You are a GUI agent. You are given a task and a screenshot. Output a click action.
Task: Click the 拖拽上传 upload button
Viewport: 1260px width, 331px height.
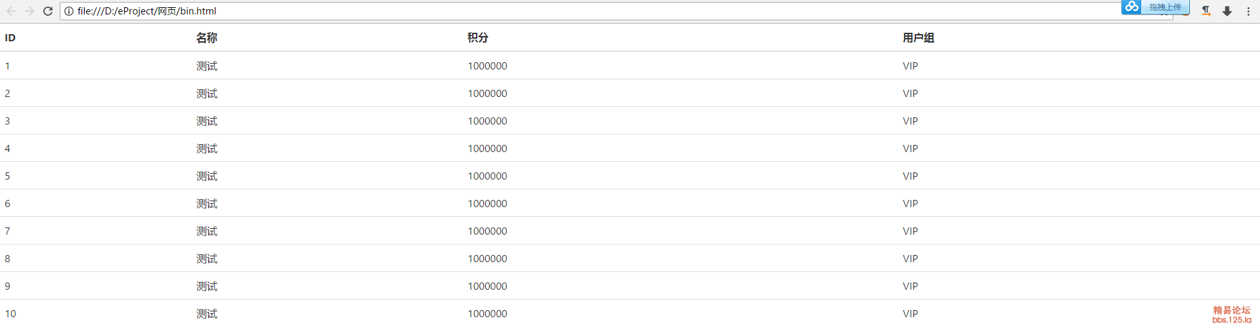(1165, 7)
